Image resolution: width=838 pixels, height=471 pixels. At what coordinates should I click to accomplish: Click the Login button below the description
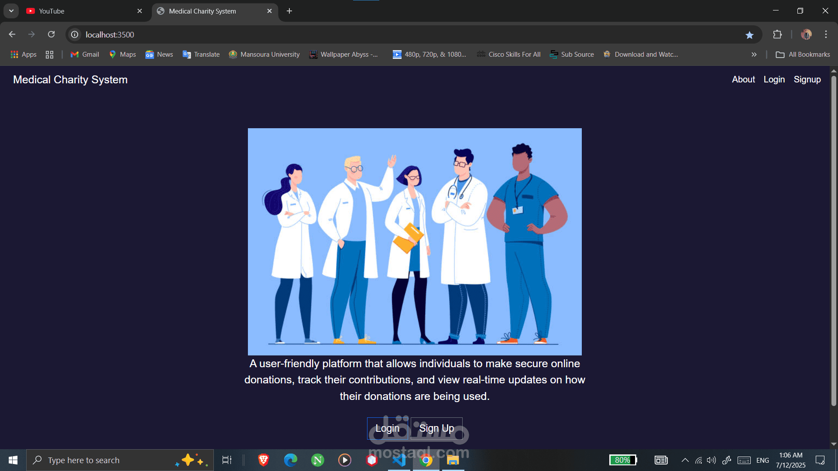click(x=388, y=428)
